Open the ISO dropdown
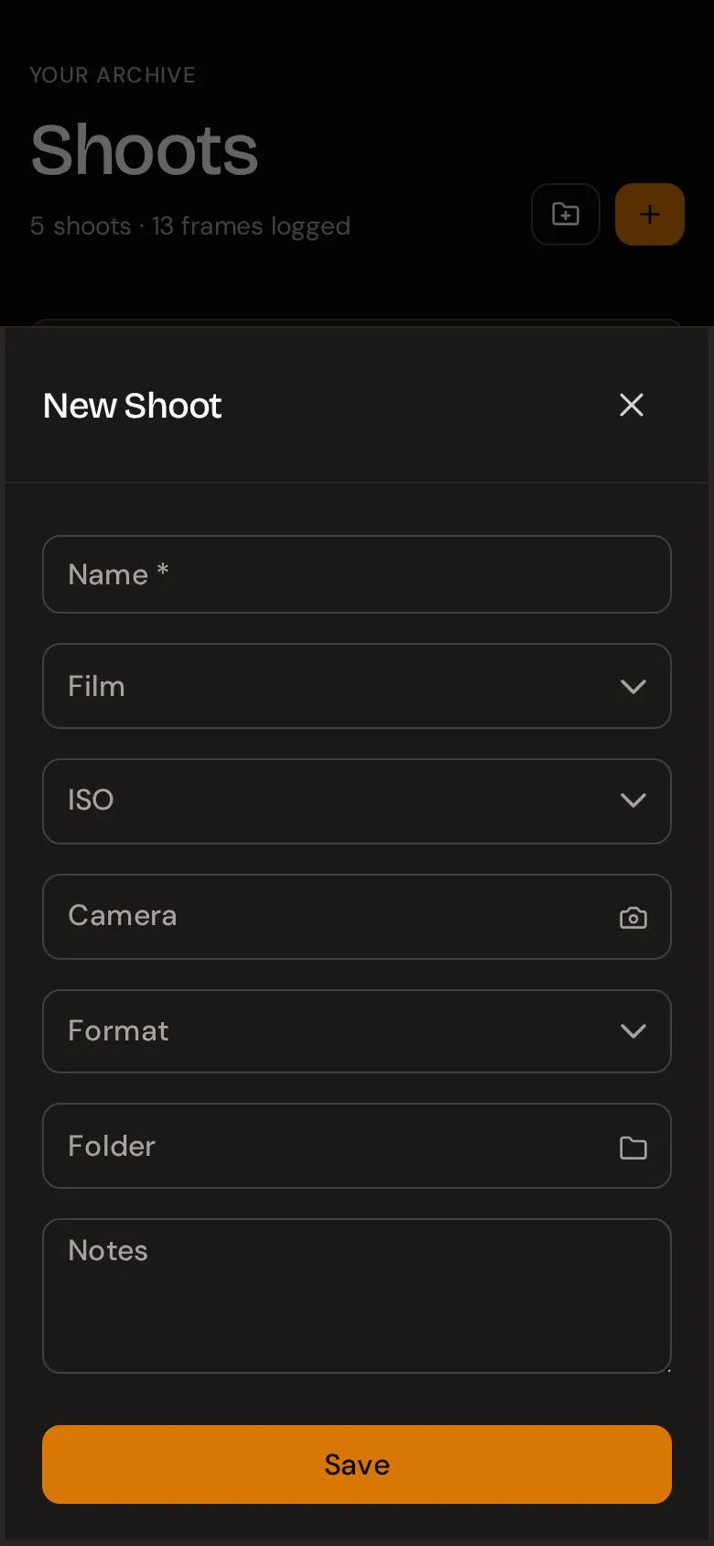 (x=357, y=801)
